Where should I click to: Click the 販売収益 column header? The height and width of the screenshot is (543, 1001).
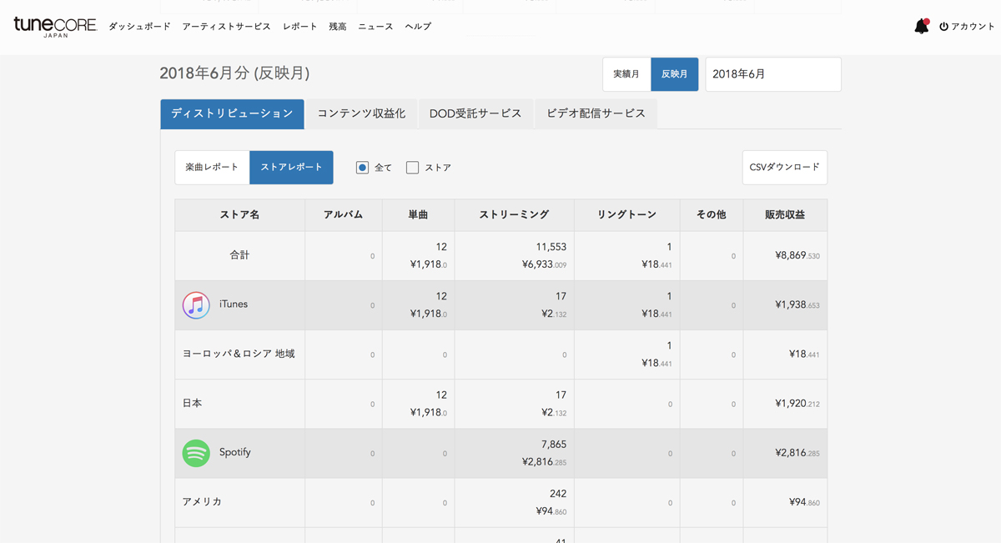784,215
